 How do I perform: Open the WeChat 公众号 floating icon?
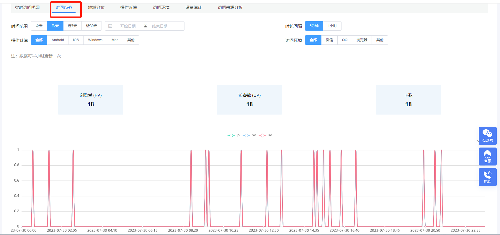(x=487, y=136)
